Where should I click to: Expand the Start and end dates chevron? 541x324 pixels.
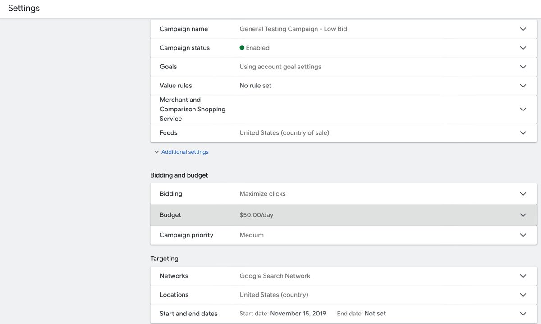[x=523, y=314]
